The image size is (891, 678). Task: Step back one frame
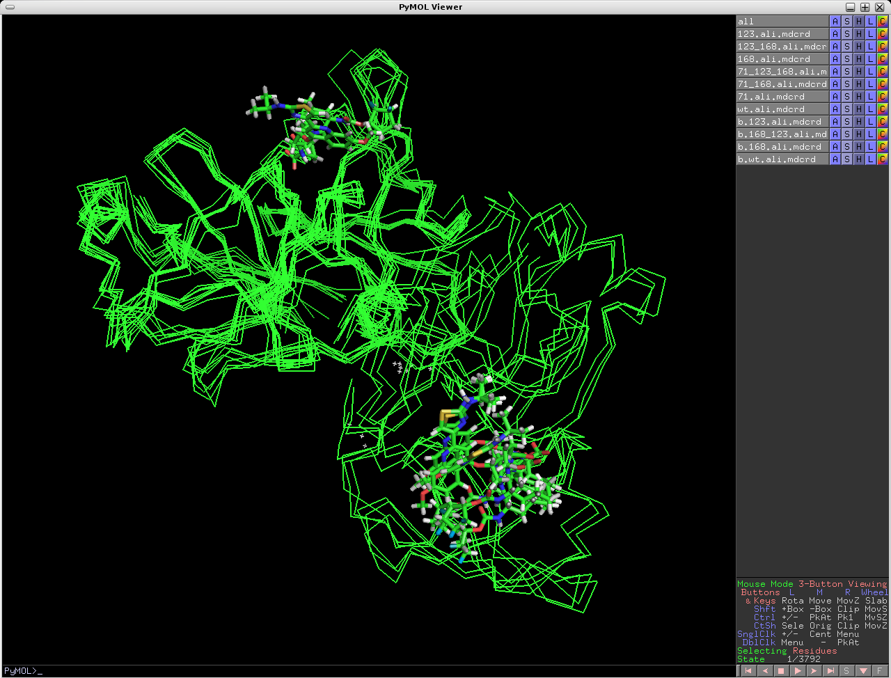[765, 671]
